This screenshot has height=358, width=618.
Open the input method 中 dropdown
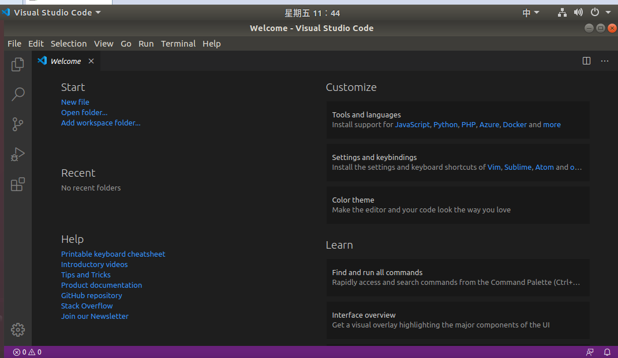coord(530,13)
